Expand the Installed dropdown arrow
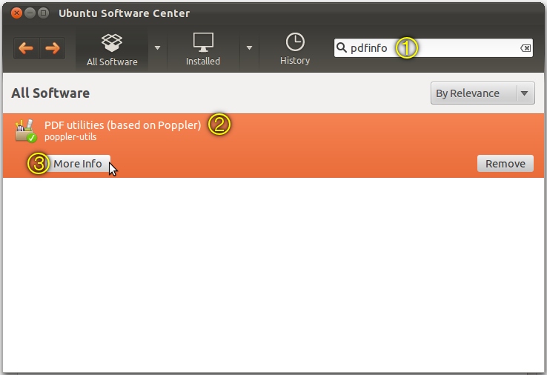Screen dimensions: 547x375 point(249,47)
